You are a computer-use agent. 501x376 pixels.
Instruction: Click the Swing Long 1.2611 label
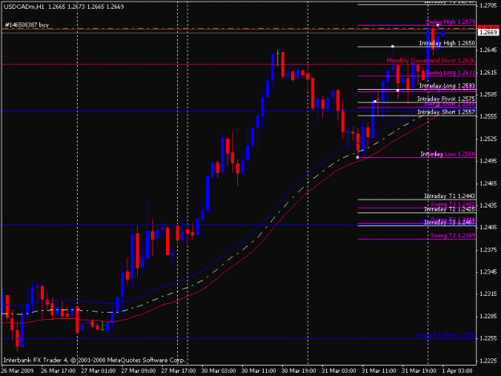coord(450,73)
